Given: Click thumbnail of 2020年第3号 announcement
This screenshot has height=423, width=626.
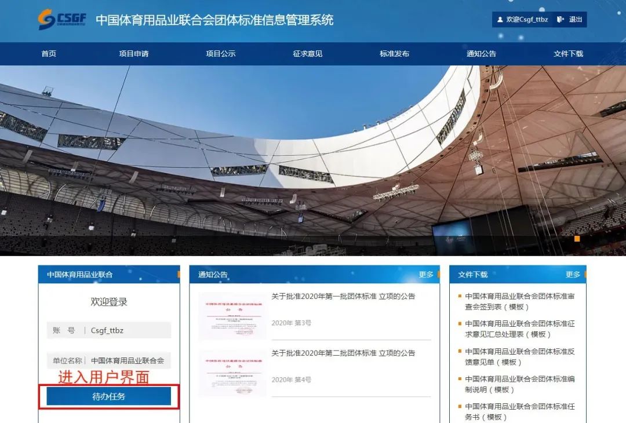Looking at the screenshot, I should tap(233, 316).
